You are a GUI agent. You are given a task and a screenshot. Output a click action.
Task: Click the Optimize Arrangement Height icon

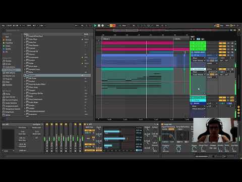(231, 30)
